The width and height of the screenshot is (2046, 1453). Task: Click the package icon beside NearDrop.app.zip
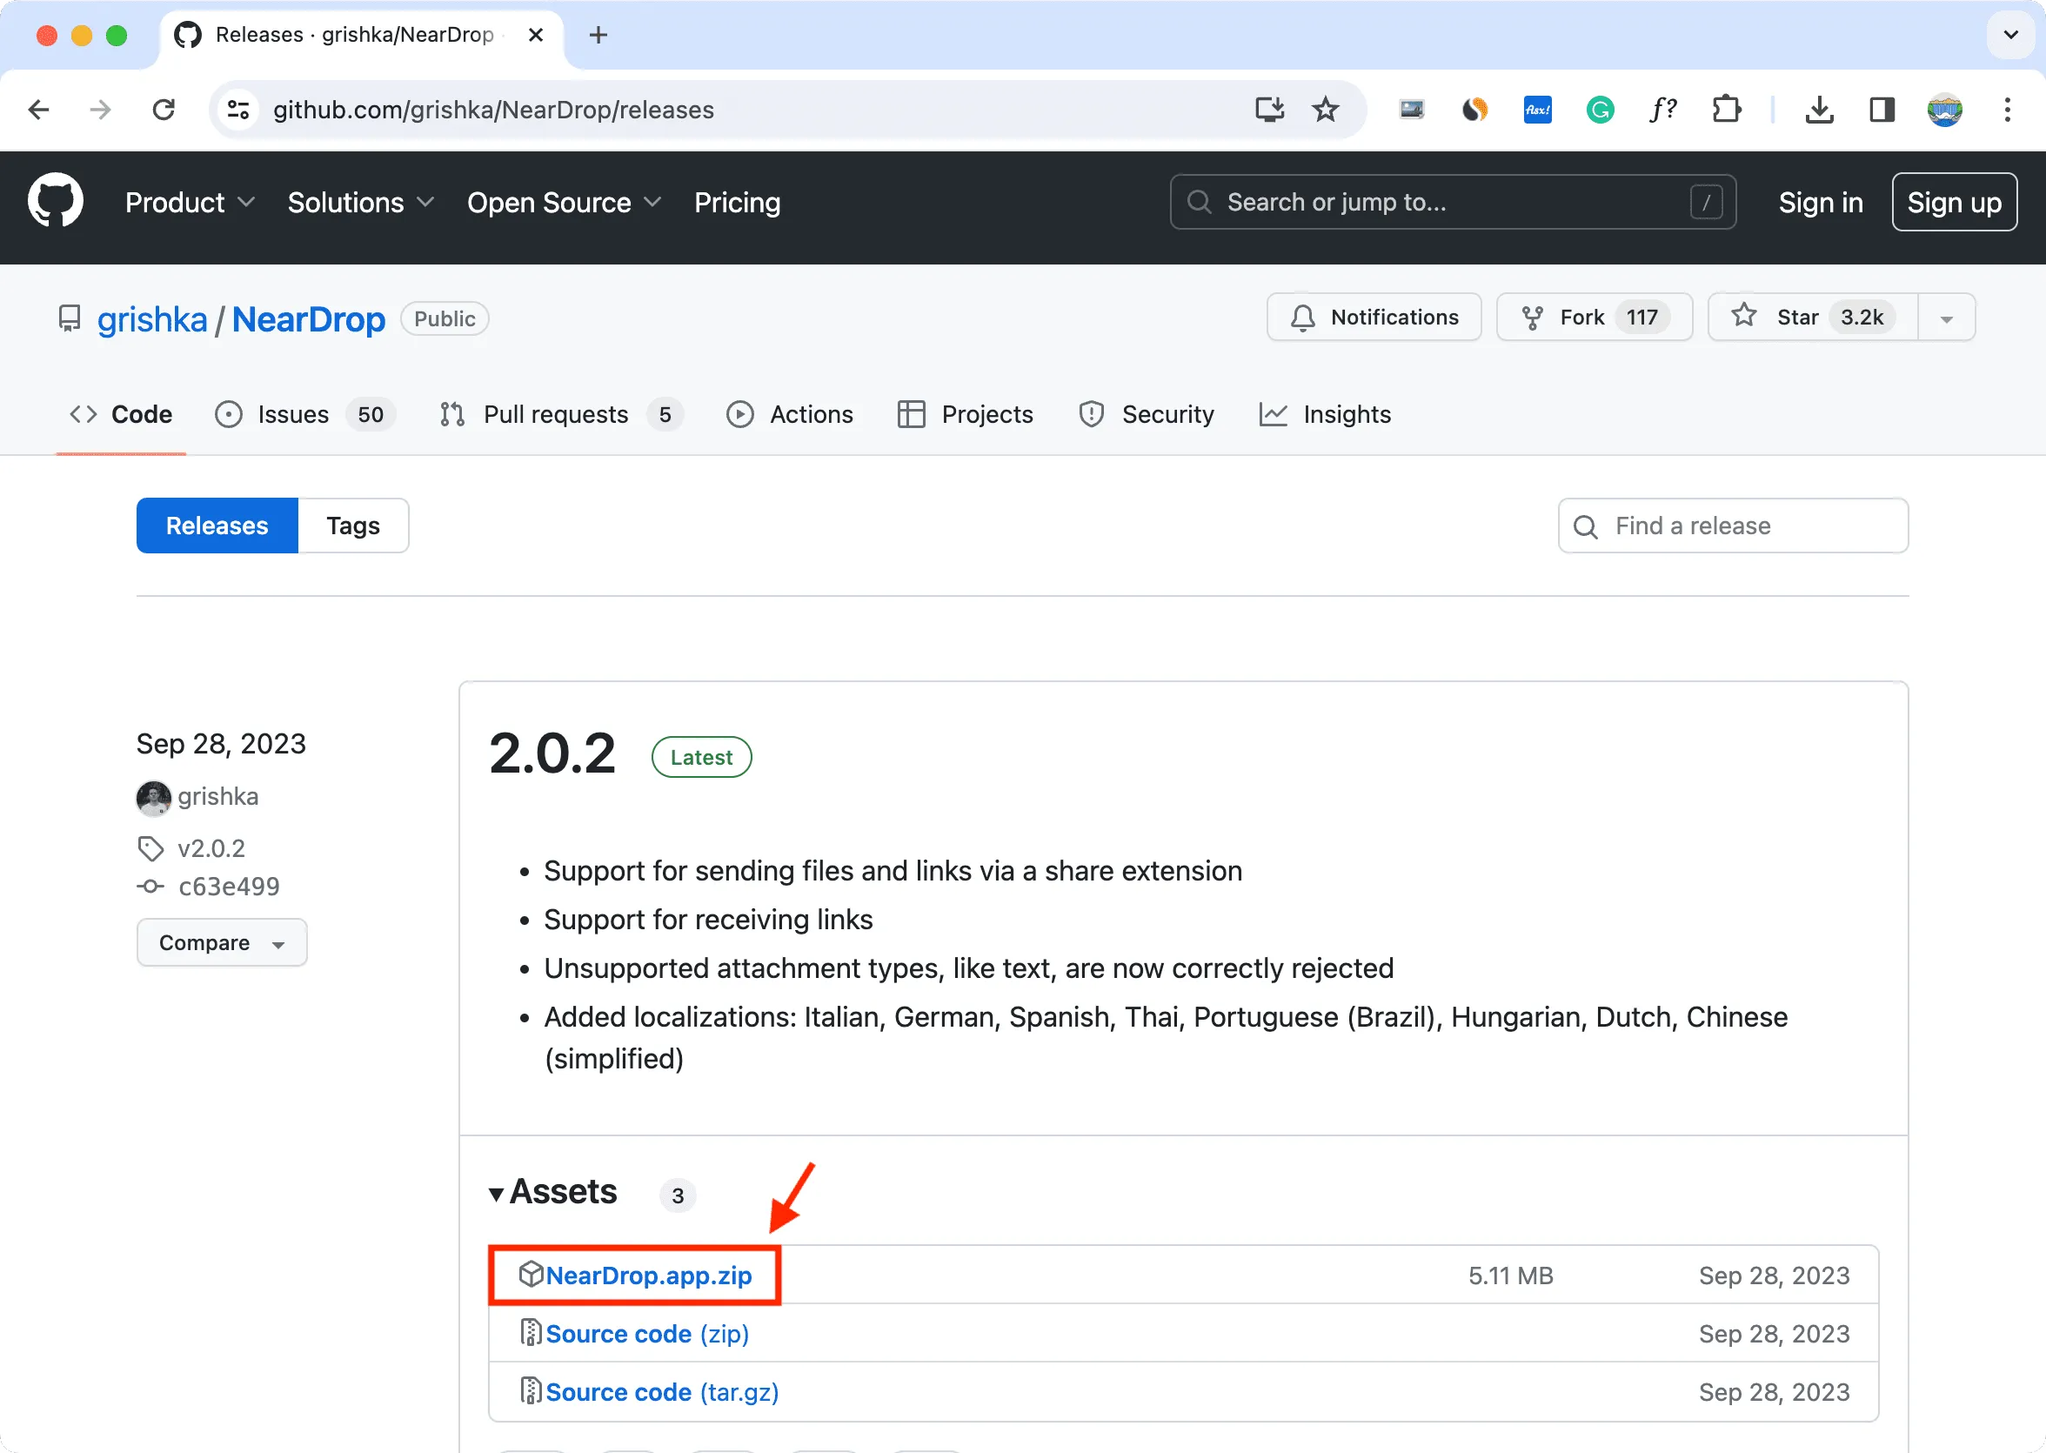(532, 1274)
